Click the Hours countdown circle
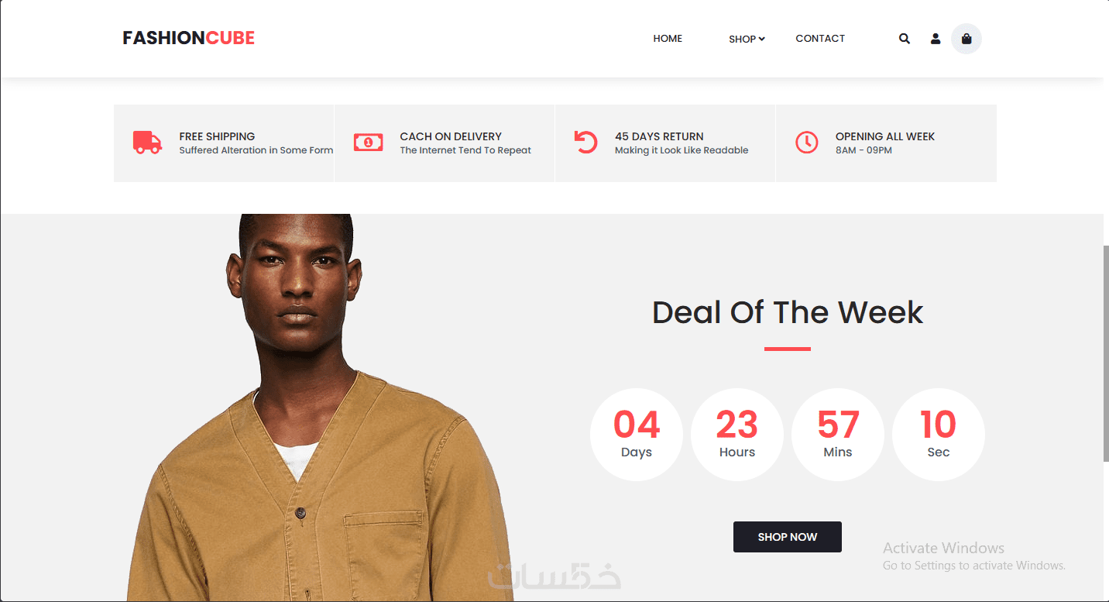This screenshot has height=602, width=1109. [737, 435]
